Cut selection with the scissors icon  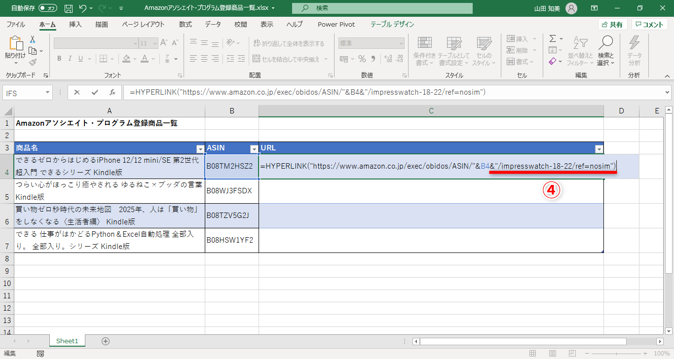click(x=33, y=39)
